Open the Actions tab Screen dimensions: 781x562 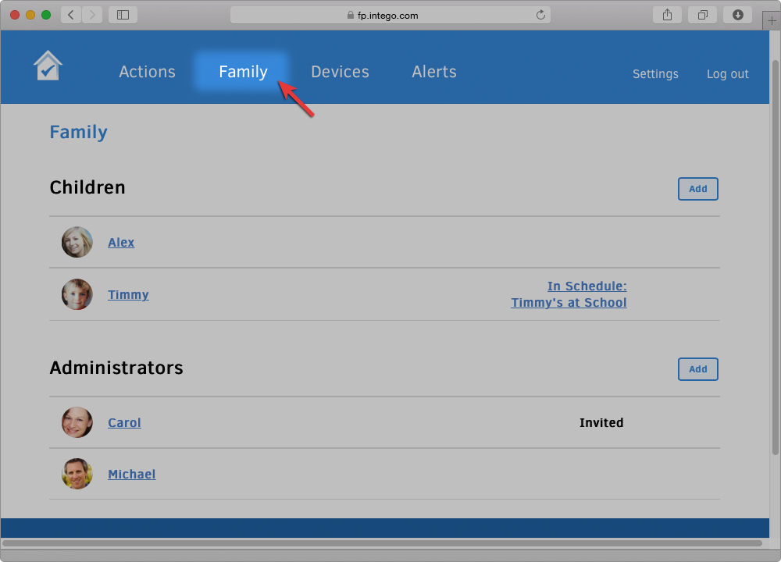tap(147, 72)
